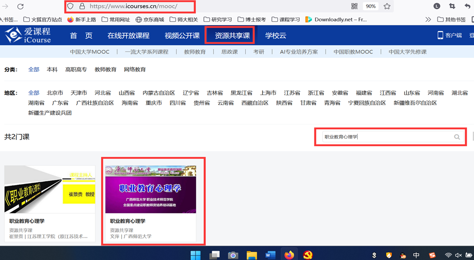Open the Windows Start menu
The image size is (474, 260).
(x=196, y=255)
